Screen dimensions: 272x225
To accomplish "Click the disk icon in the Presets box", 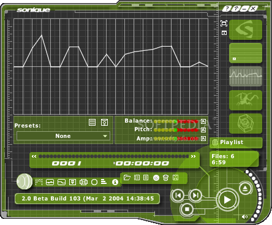I will point(104,122).
